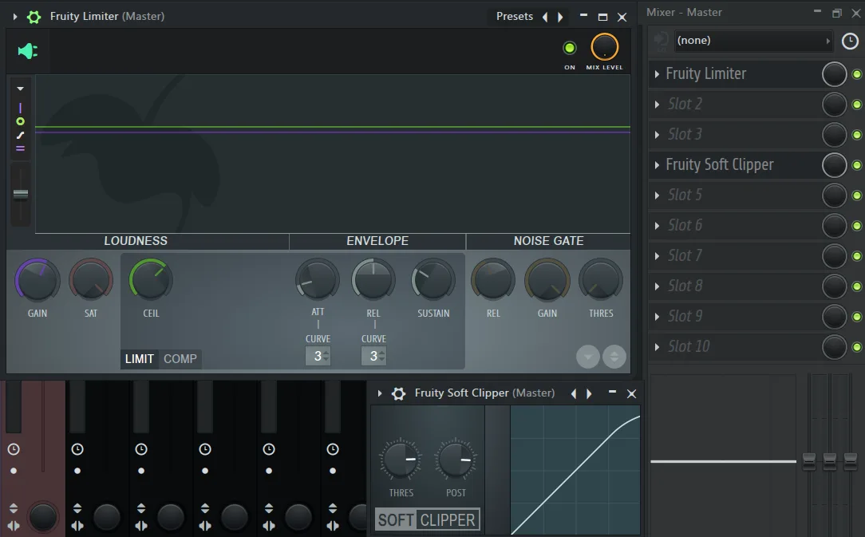Click up-down arrows icon on third mixer track
The width and height of the screenshot is (865, 537).
pos(141,508)
